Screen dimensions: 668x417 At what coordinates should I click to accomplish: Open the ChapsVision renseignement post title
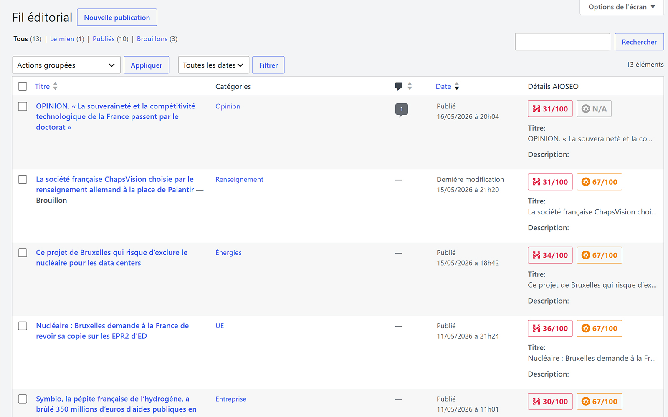pyautogui.click(x=115, y=184)
